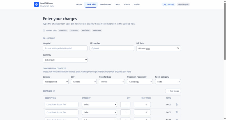Delete the first charge row with trash icon
226x120 pixels.
point(177,105)
